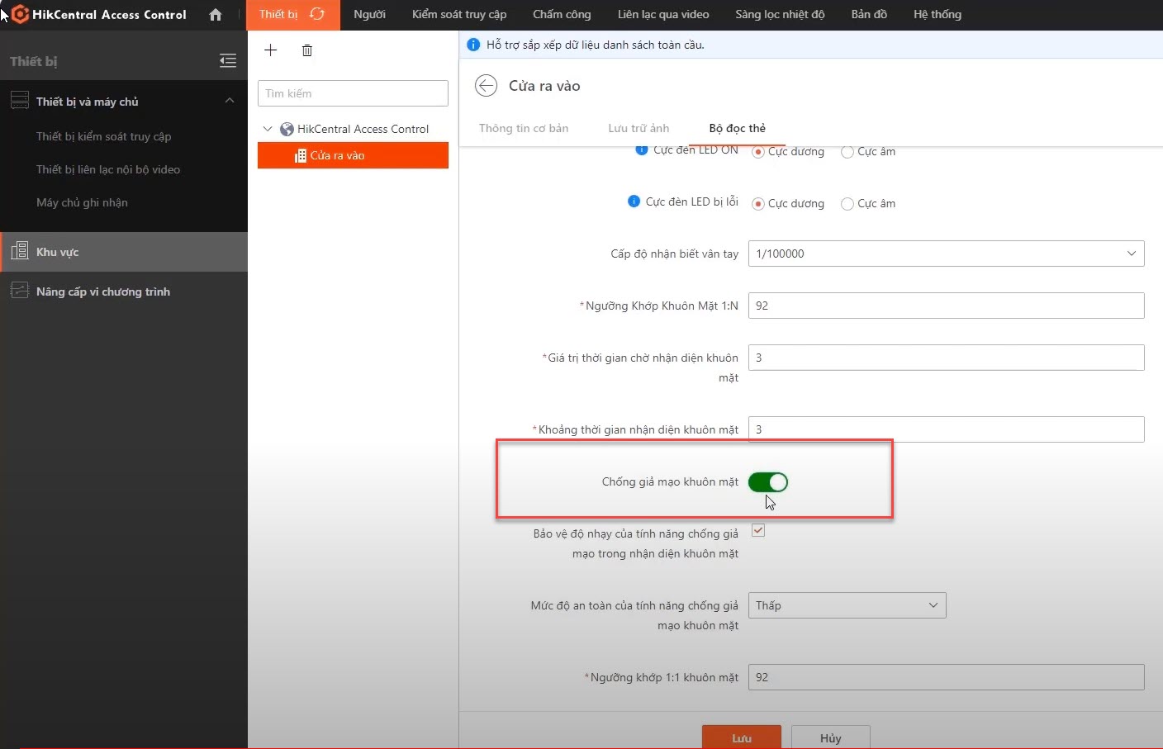The height and width of the screenshot is (749, 1163).
Task: Open Cấp độ nhận biết vân tay dropdown
Action: point(946,254)
